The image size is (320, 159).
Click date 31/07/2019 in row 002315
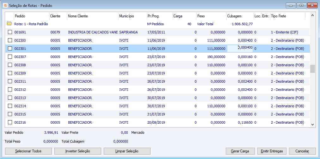click(x=156, y=114)
